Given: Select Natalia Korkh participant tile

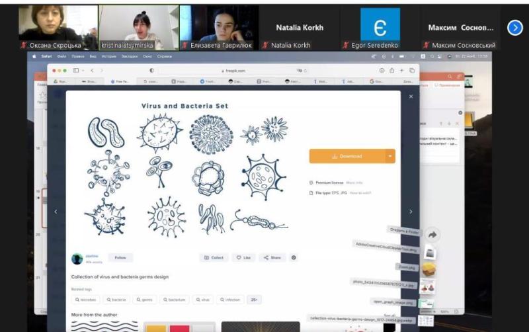Looking at the screenshot, I should click(300, 28).
